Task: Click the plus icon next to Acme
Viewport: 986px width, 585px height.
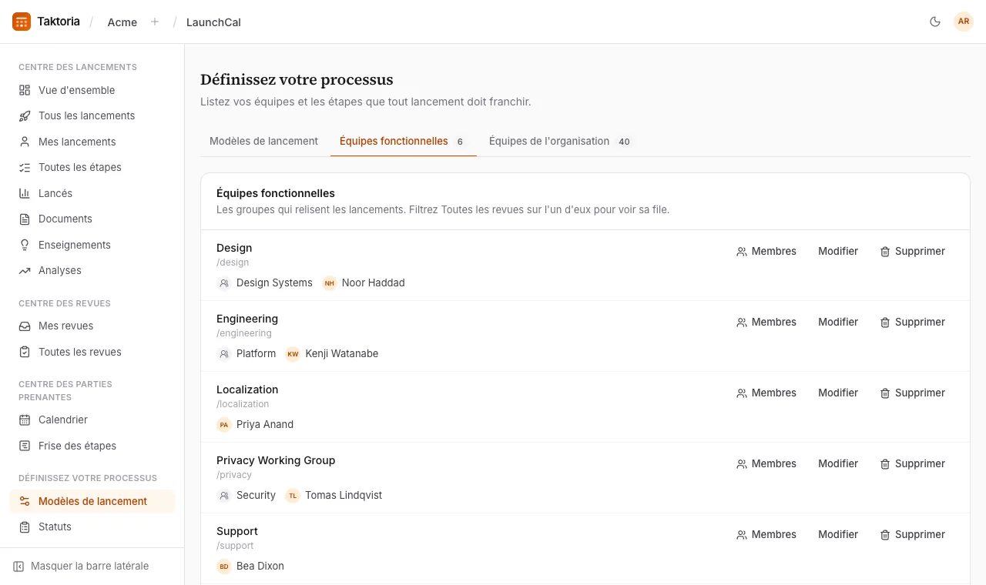Action: [155, 22]
